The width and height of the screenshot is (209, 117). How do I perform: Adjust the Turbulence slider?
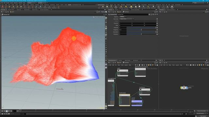[x=141, y=34]
